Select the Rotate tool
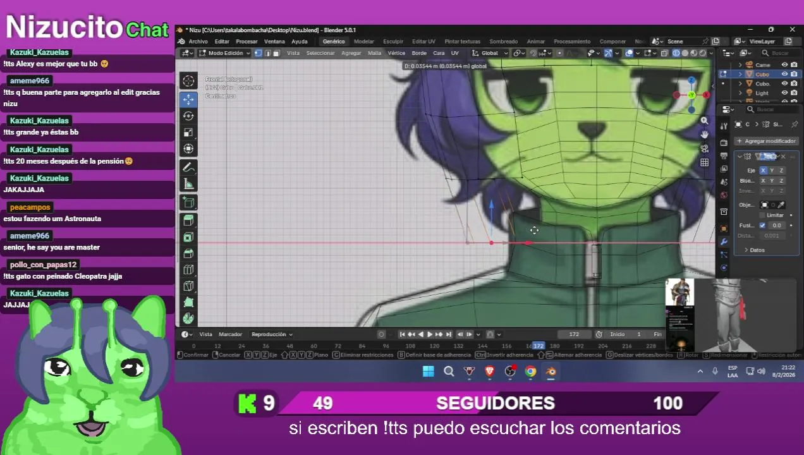Screen dimensions: 804x455 tap(188, 116)
